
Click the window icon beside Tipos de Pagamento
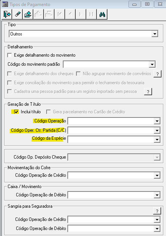point(5,5)
